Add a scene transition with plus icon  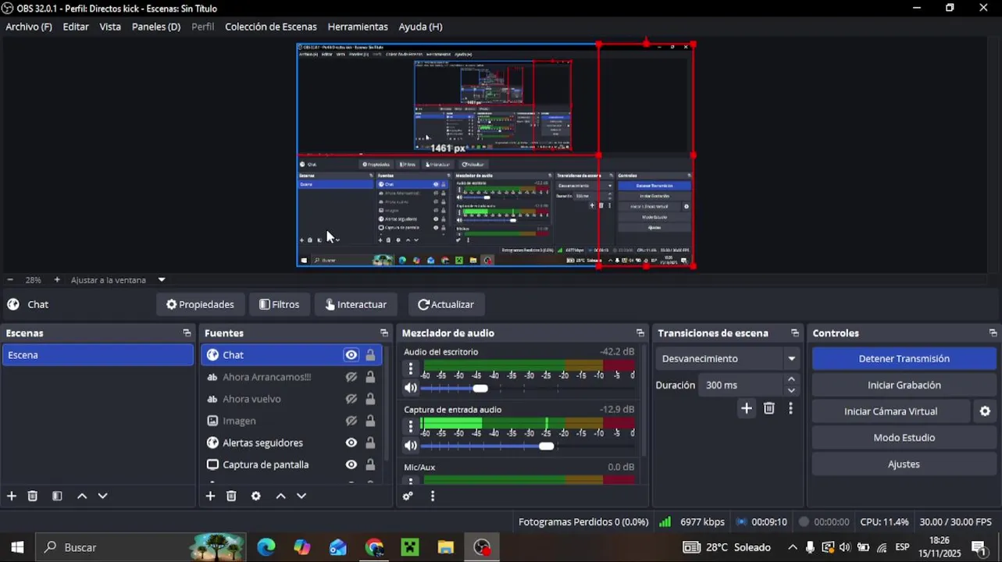pos(747,408)
